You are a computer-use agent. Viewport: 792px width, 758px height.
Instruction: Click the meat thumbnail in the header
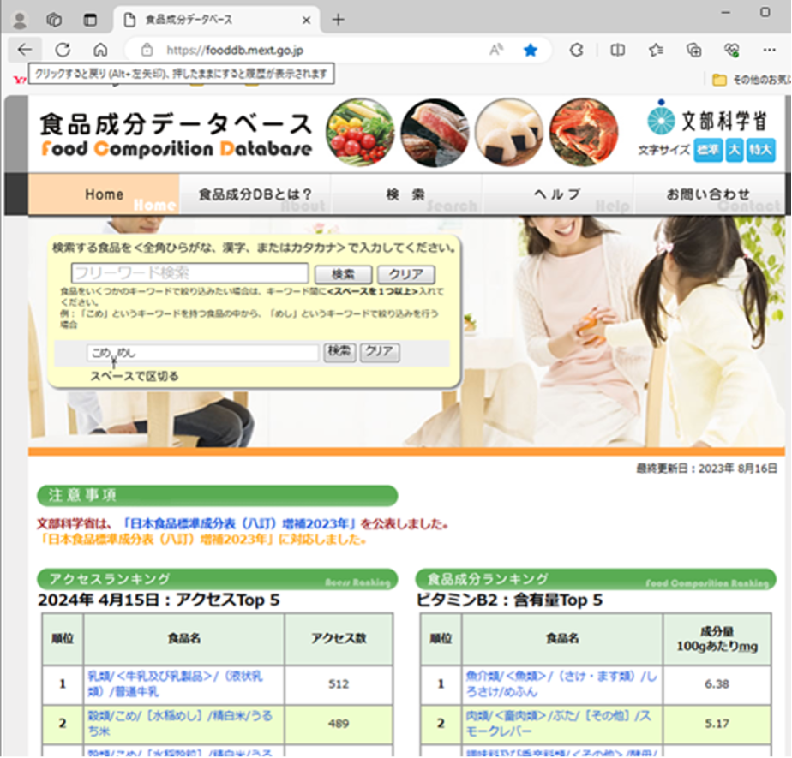(x=435, y=132)
